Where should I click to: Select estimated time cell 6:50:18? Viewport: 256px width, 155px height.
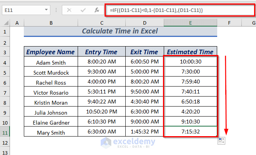tap(190, 102)
